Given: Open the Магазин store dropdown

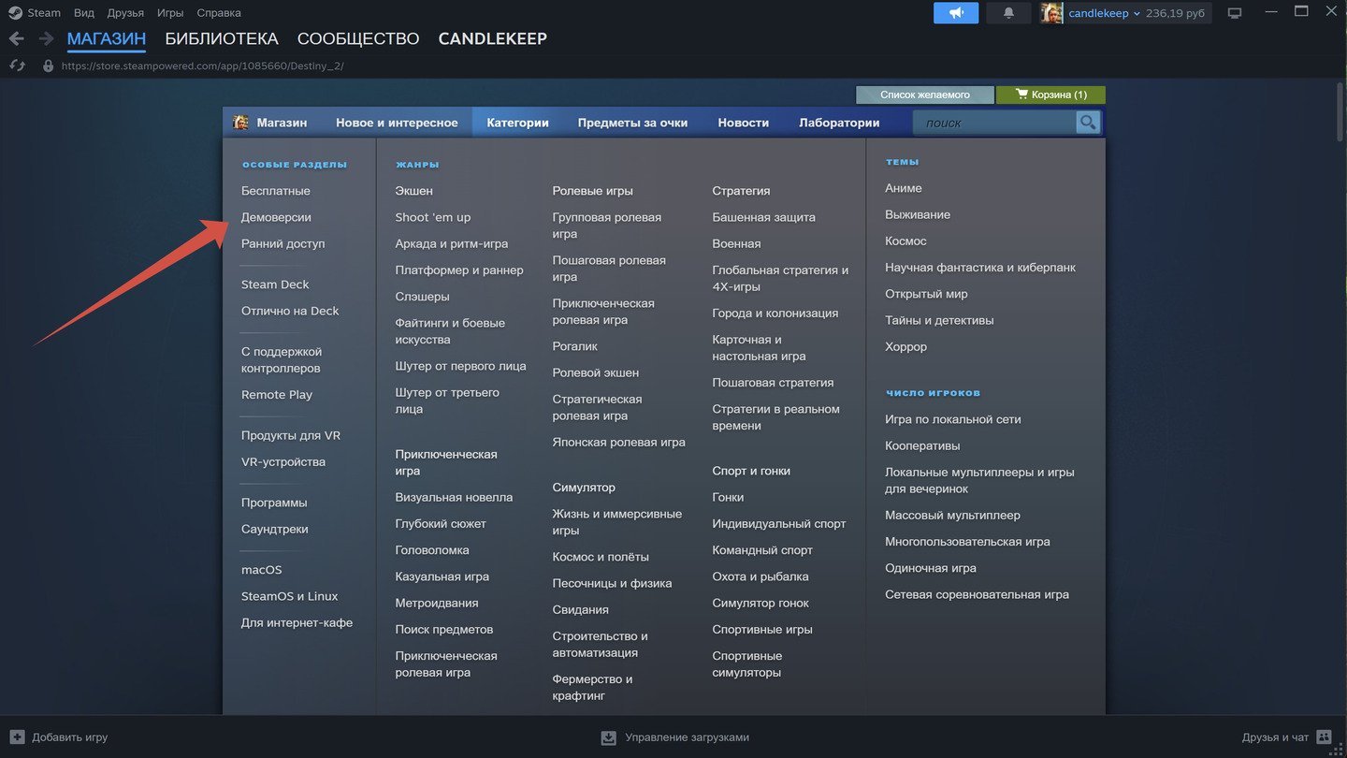Looking at the screenshot, I should pos(282,123).
